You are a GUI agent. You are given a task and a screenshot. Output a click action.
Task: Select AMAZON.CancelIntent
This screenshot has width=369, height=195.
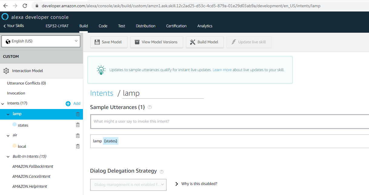coord(31,177)
